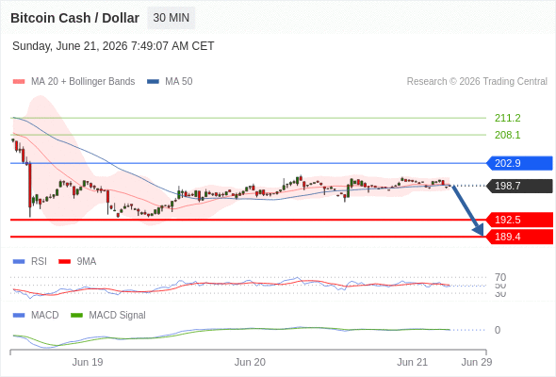Click the MACD blue legend marker
Viewport: 556px width, 377px height.
click(19, 316)
